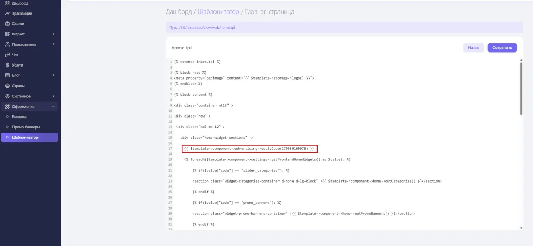The width and height of the screenshot is (533, 246).
Task: Expand the Блог submenu chevron
Action: [54, 75]
